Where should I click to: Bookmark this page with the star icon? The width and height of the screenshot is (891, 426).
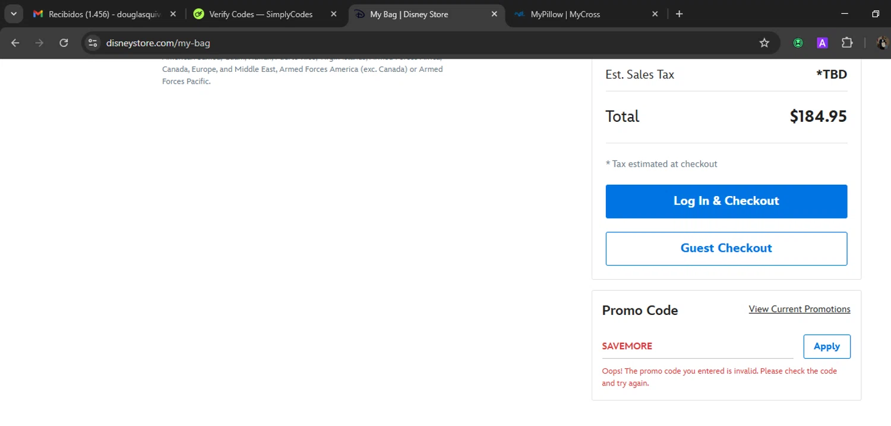point(764,43)
